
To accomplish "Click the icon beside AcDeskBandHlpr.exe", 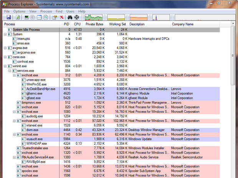I will click(x=23, y=89).
